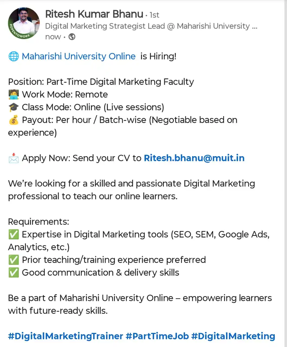Click the green check beside Prior teaching/training
This screenshot has height=347, width=287.
click(x=14, y=260)
